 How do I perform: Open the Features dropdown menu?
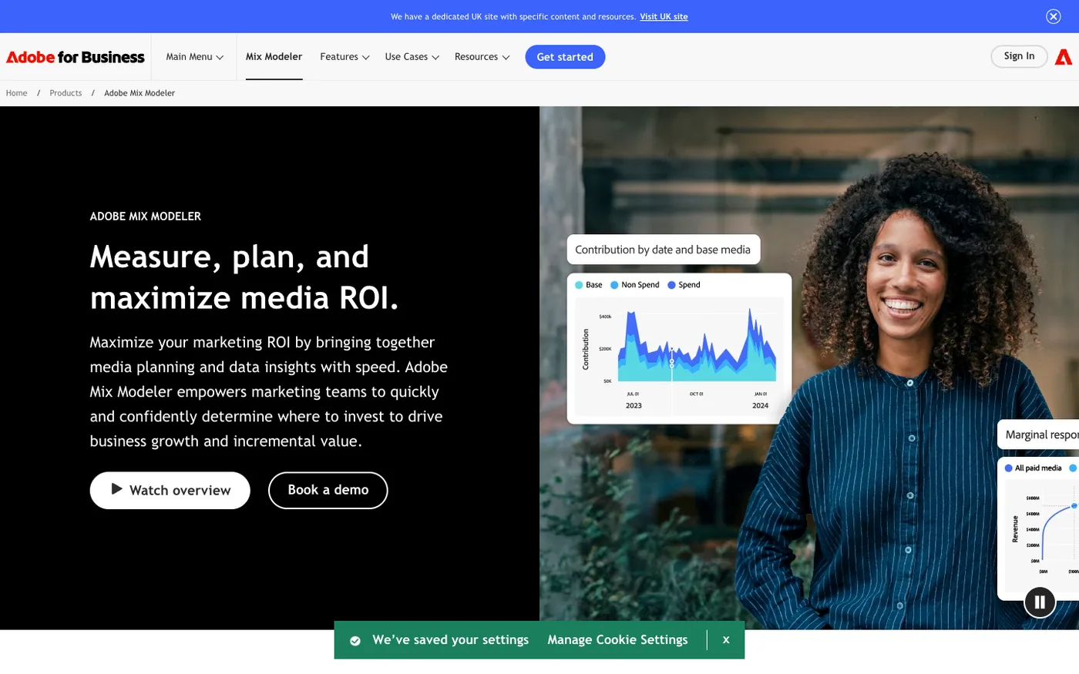pyautogui.click(x=345, y=57)
